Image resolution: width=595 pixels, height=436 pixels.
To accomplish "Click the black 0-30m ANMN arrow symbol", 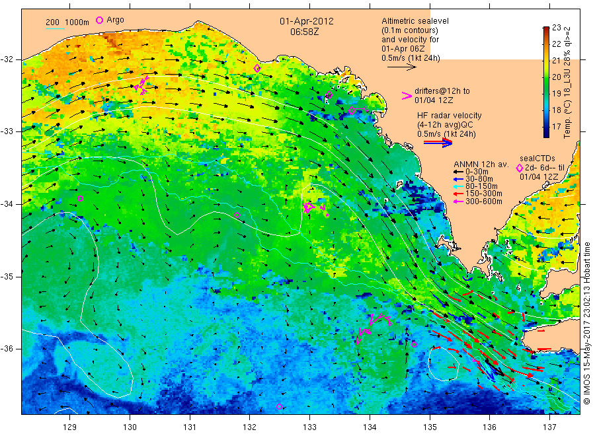I will [x=458, y=172].
